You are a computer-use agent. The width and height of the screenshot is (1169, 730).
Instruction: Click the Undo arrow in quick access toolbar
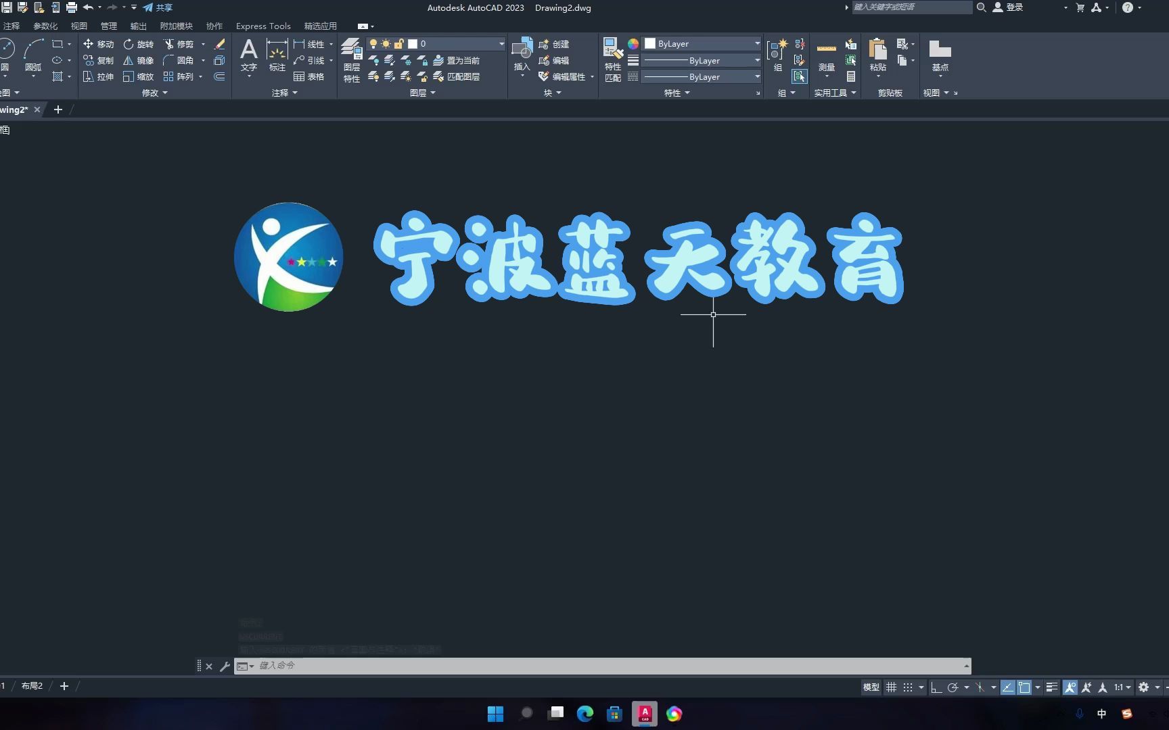coord(88,7)
